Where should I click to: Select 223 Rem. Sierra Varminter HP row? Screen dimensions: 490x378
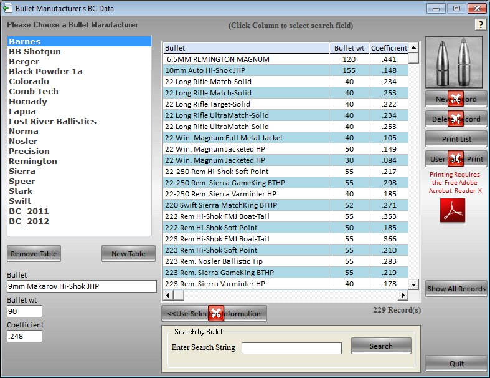click(x=286, y=284)
